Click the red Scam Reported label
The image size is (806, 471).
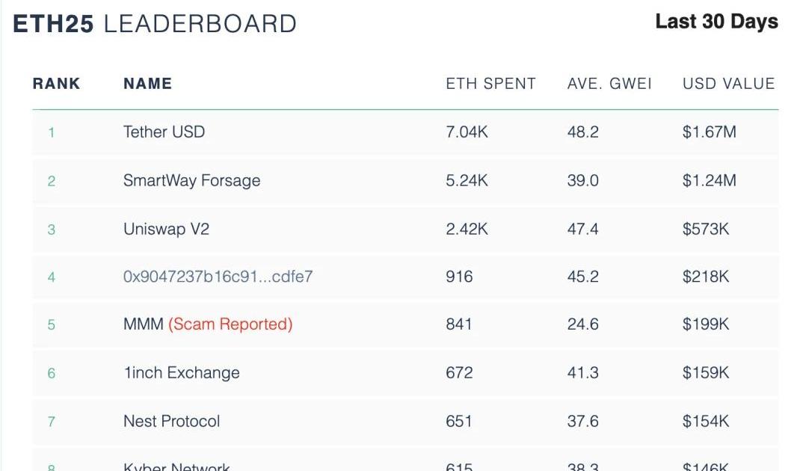230,324
